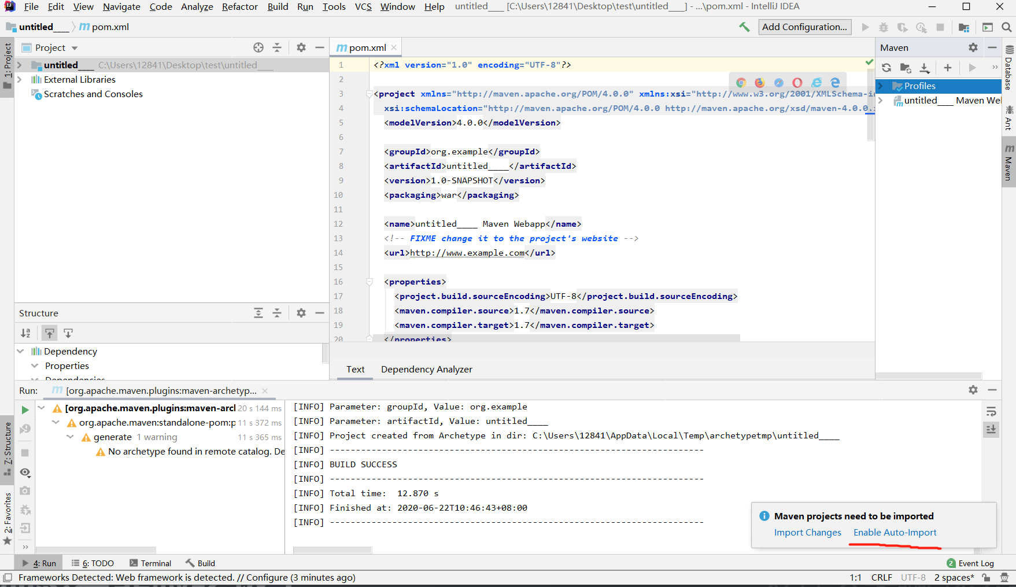Open Search Everywhere magnifier icon
The width and height of the screenshot is (1016, 587).
pos(1006,27)
